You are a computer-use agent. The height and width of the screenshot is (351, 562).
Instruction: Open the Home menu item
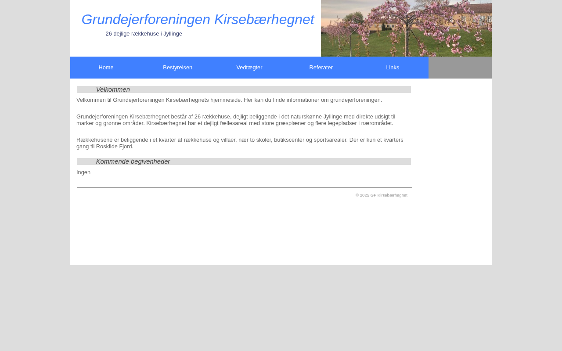(106, 68)
